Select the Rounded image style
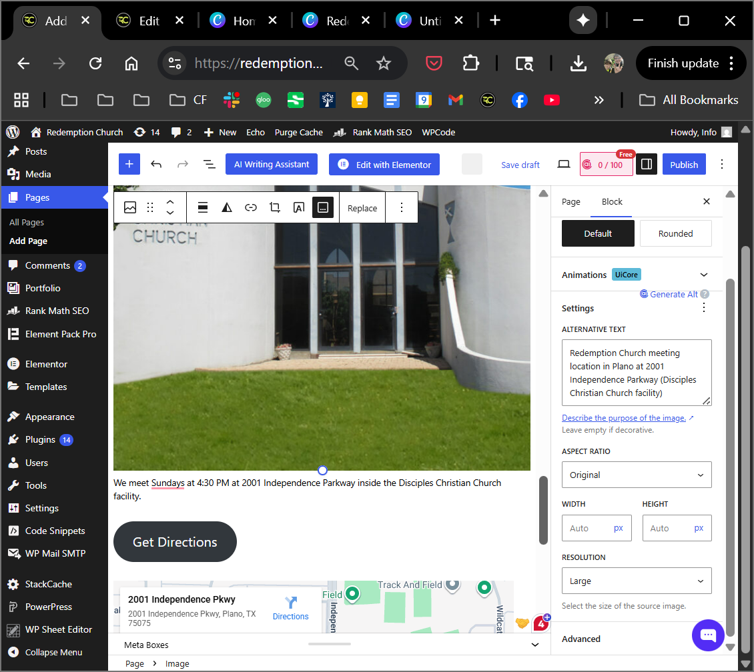This screenshot has height=672, width=754. pos(675,234)
